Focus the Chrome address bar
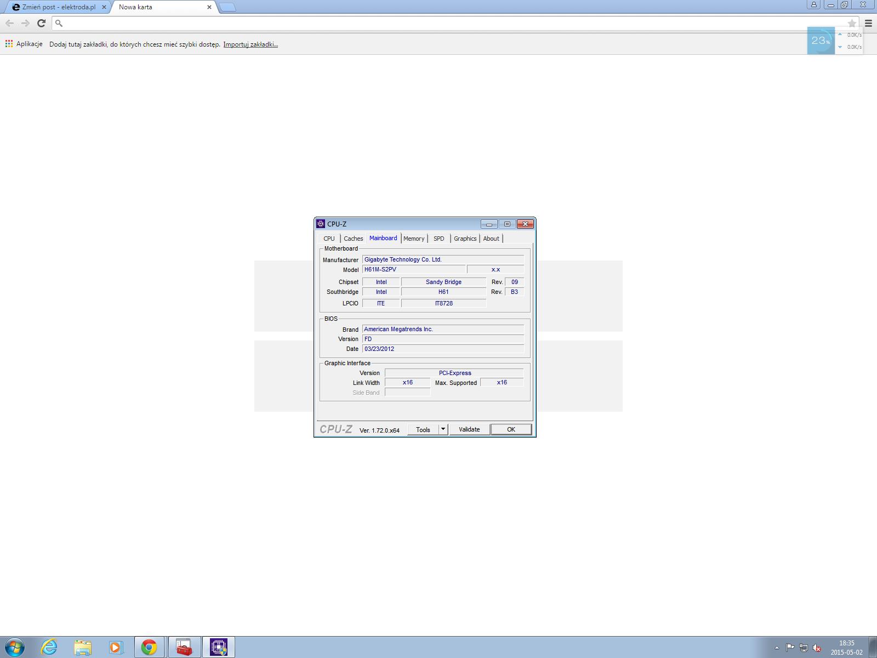The width and height of the screenshot is (877, 658). click(x=455, y=23)
